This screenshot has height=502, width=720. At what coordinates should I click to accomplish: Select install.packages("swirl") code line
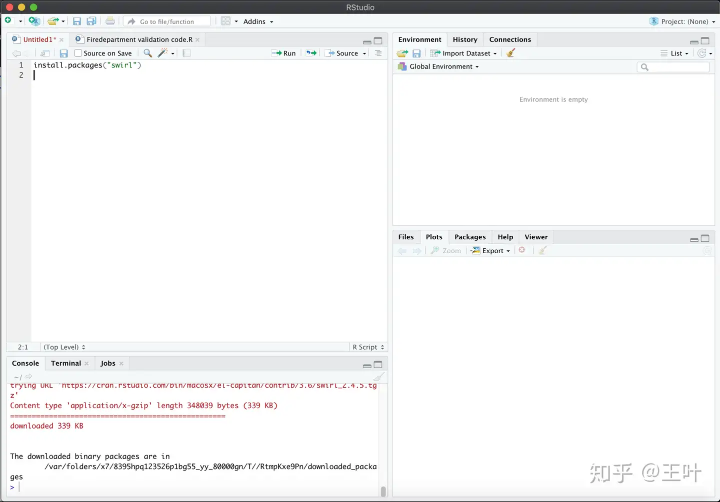click(87, 65)
